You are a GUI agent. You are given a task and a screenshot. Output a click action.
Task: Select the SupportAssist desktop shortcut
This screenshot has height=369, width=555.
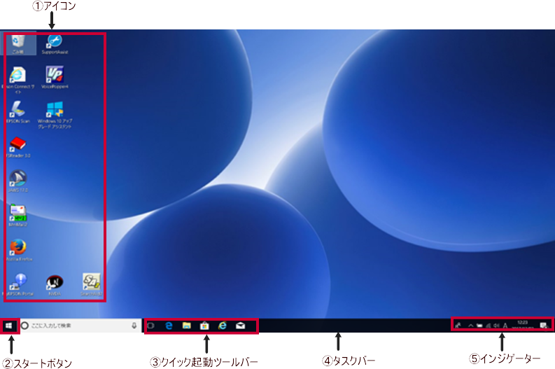55,44
